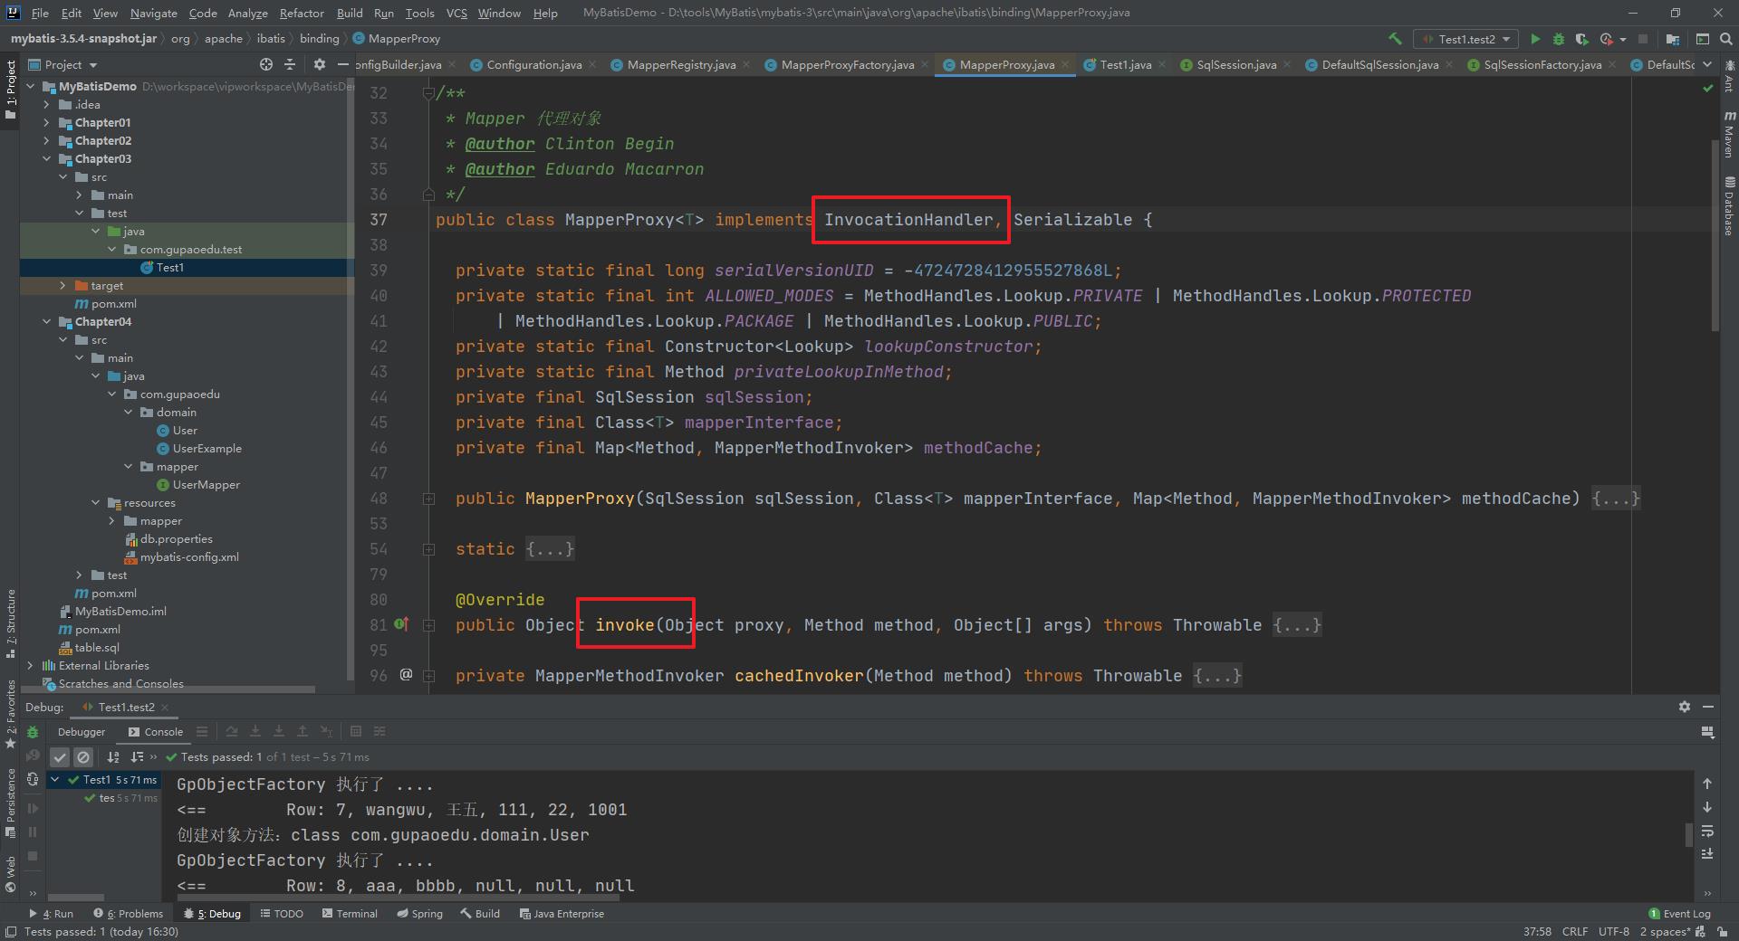Select UserMapper in the project tree
The image size is (1739, 941).
tap(207, 485)
